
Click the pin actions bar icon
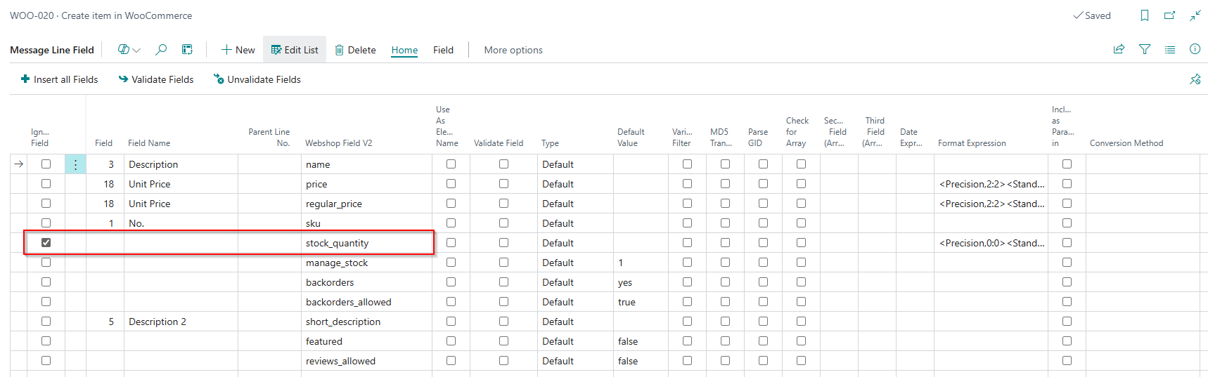[1195, 79]
